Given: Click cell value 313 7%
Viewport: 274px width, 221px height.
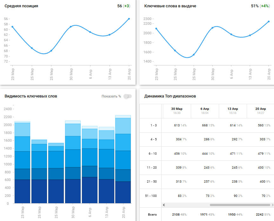Looking at the screenshot, I should [181, 182].
